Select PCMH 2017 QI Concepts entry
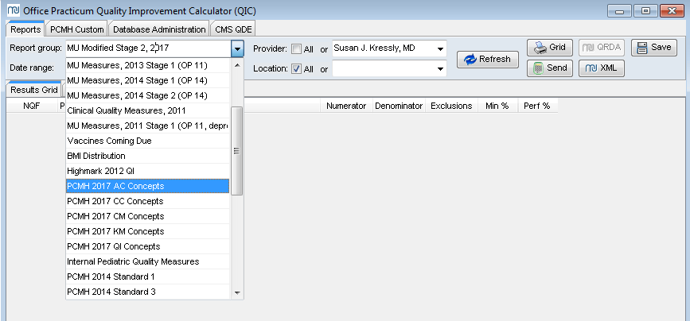This screenshot has width=690, height=321. tap(148, 246)
